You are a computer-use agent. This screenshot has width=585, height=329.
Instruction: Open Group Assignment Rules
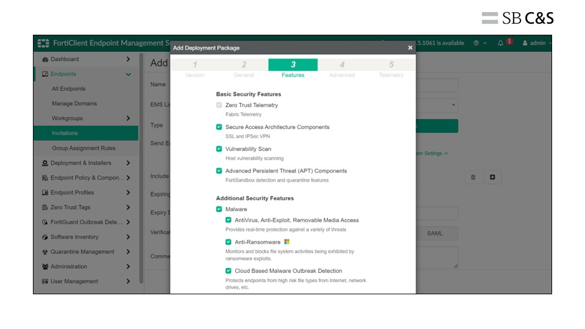tap(83, 148)
